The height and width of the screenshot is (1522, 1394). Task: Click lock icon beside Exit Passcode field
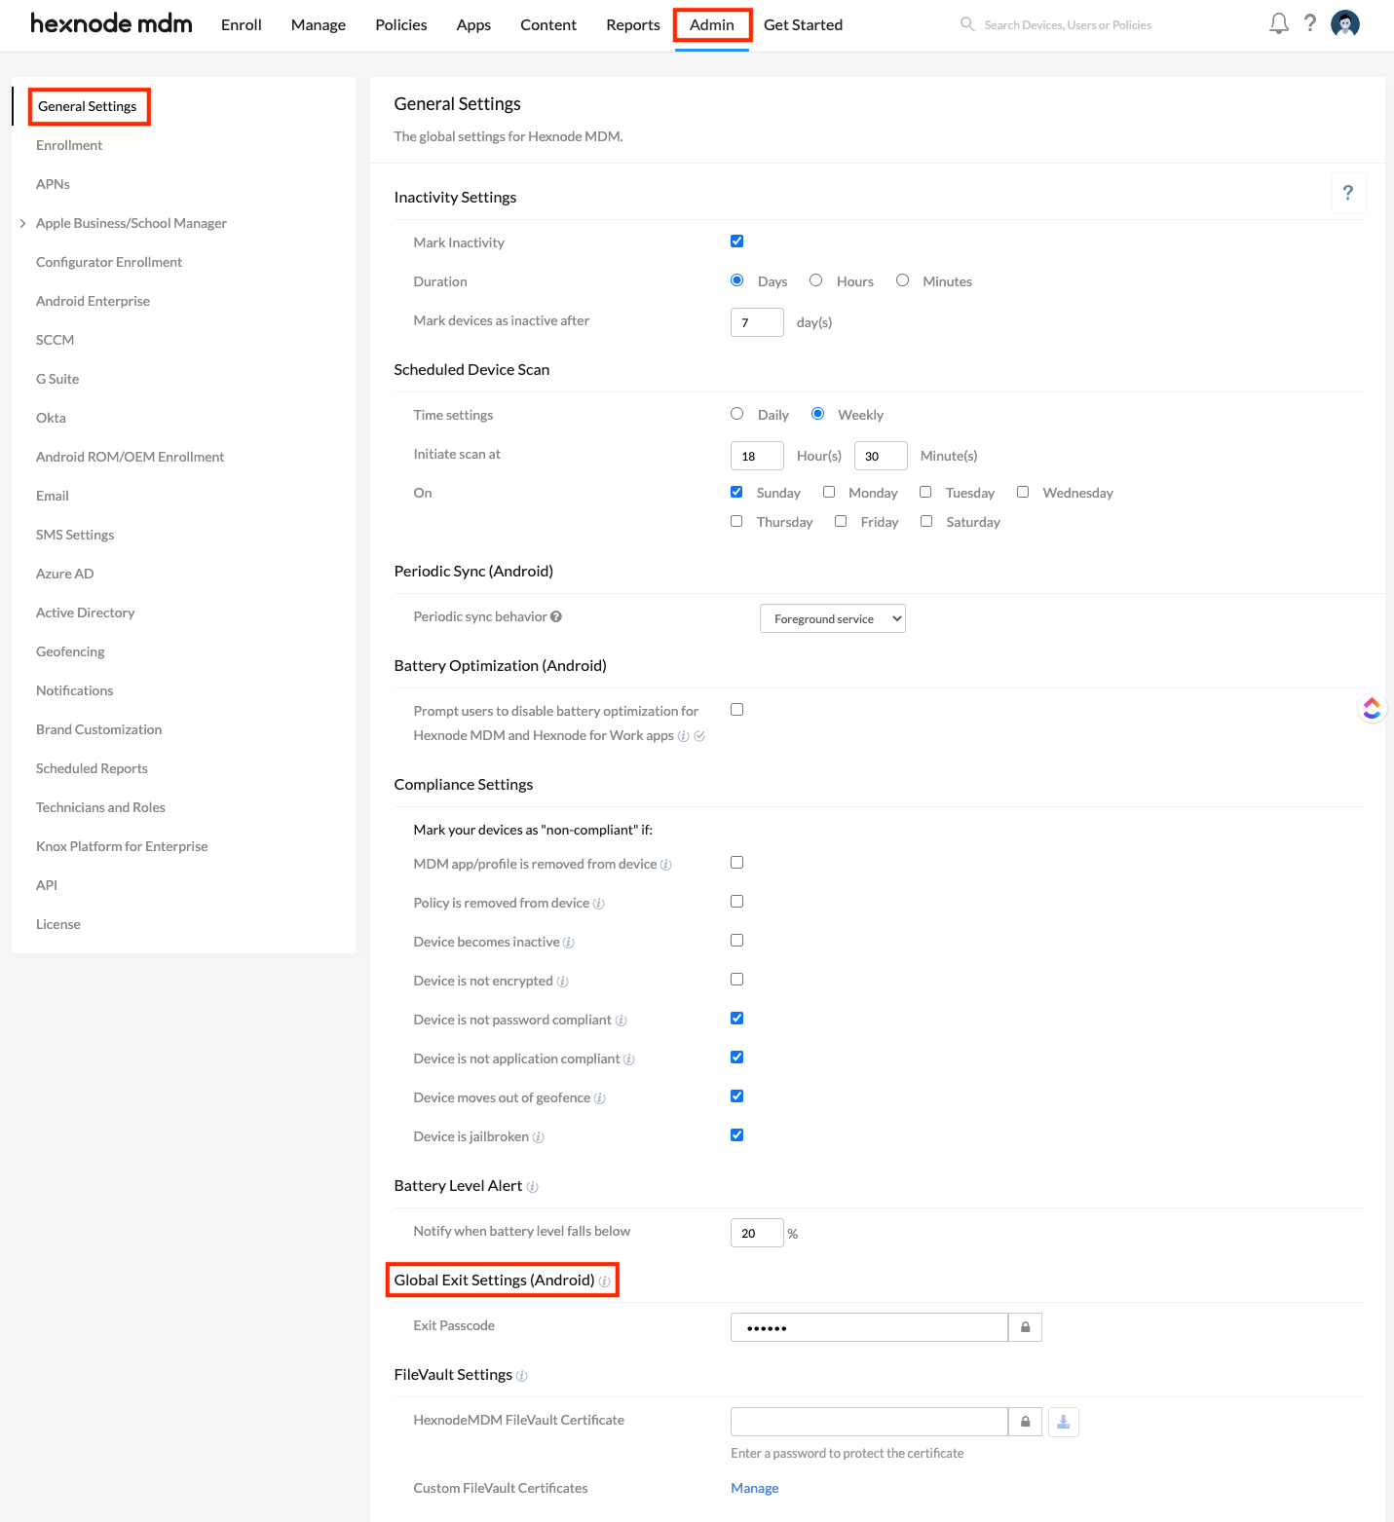1025,1327
